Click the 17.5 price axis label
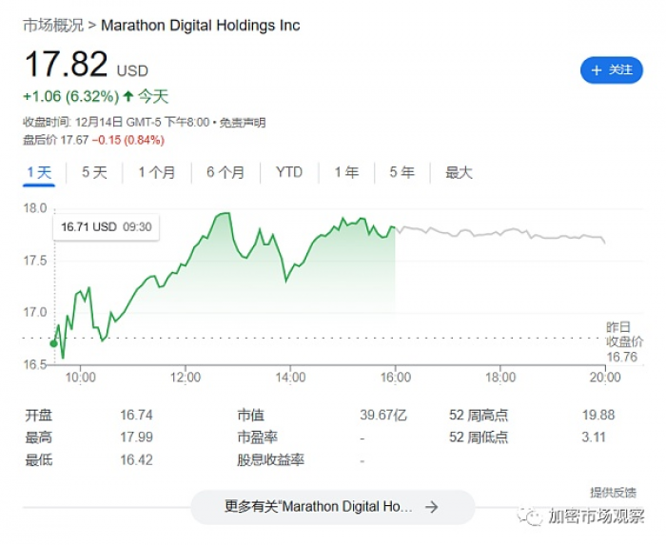 [35, 261]
